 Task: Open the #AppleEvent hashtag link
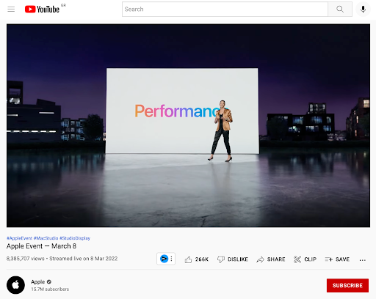(x=19, y=238)
